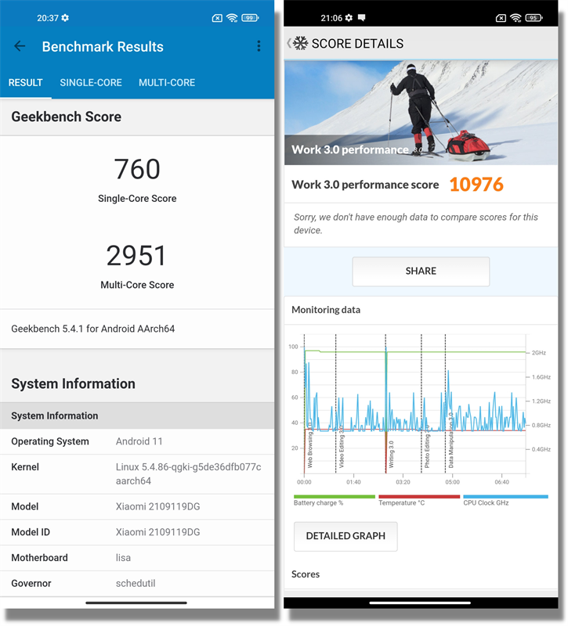The height and width of the screenshot is (626, 568).
Task: Select the Model ID 'Xiaomi 2109119DG' value
Action: 158,532
